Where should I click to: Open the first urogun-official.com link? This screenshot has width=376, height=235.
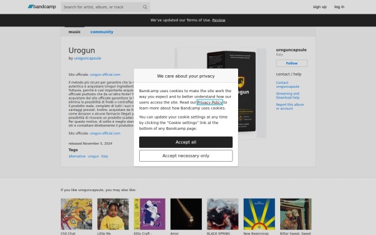click(x=105, y=75)
